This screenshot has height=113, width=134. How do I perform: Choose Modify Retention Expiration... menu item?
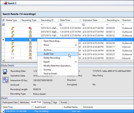point(58,66)
